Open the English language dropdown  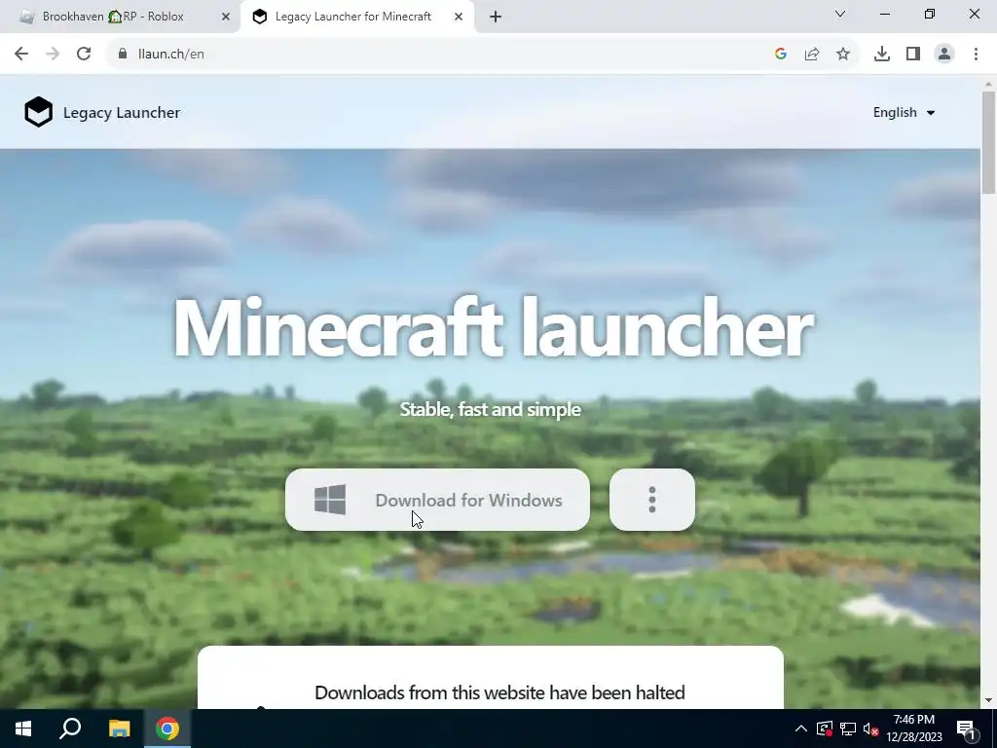904,113
